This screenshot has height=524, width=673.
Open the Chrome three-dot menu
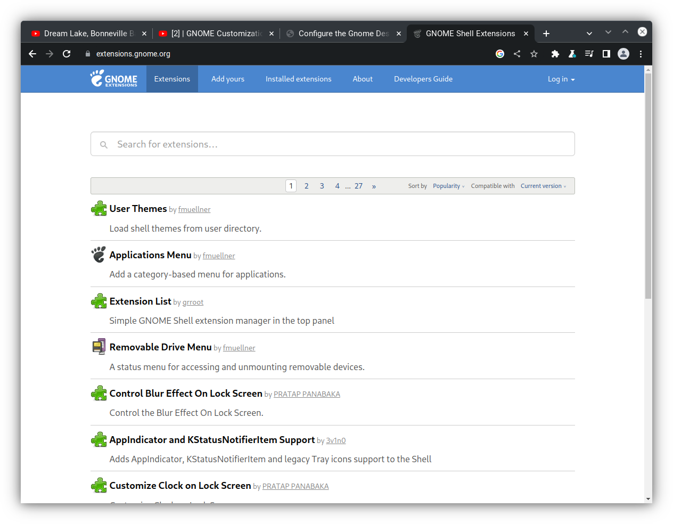(x=641, y=54)
